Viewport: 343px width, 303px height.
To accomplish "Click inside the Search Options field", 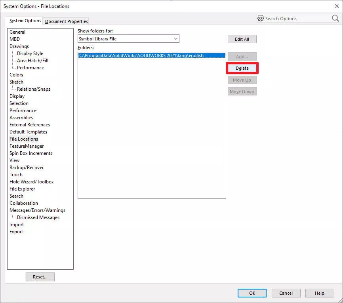I will coord(297,18).
